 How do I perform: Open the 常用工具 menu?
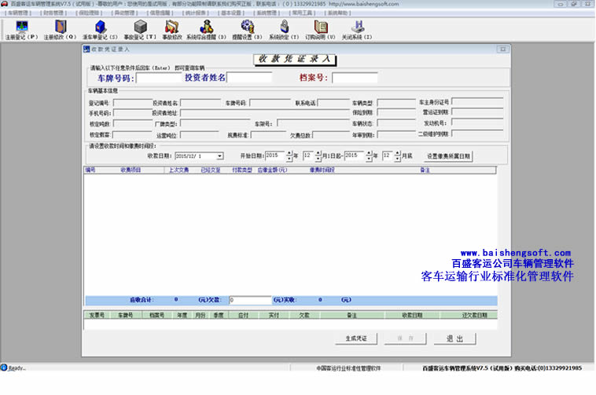click(302, 13)
